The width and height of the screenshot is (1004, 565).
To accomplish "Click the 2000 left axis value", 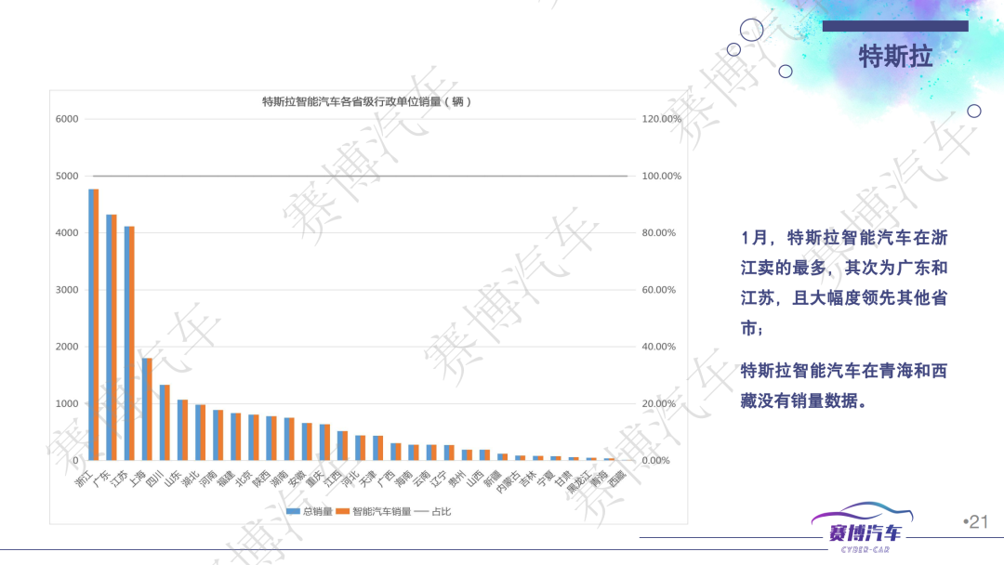I will point(67,347).
